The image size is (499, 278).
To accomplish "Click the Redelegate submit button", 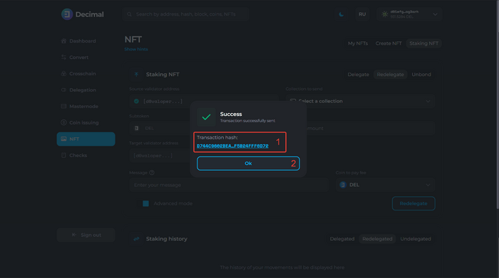I will pyautogui.click(x=413, y=203).
